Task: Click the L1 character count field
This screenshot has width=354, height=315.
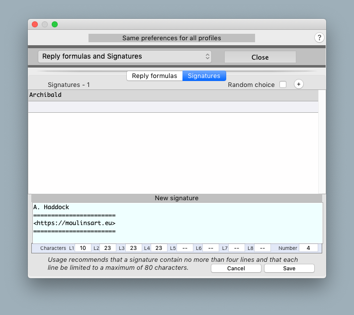Action: tap(83, 248)
